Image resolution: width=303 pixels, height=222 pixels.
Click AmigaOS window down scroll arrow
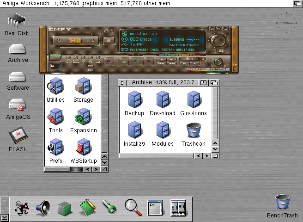pos(104,163)
